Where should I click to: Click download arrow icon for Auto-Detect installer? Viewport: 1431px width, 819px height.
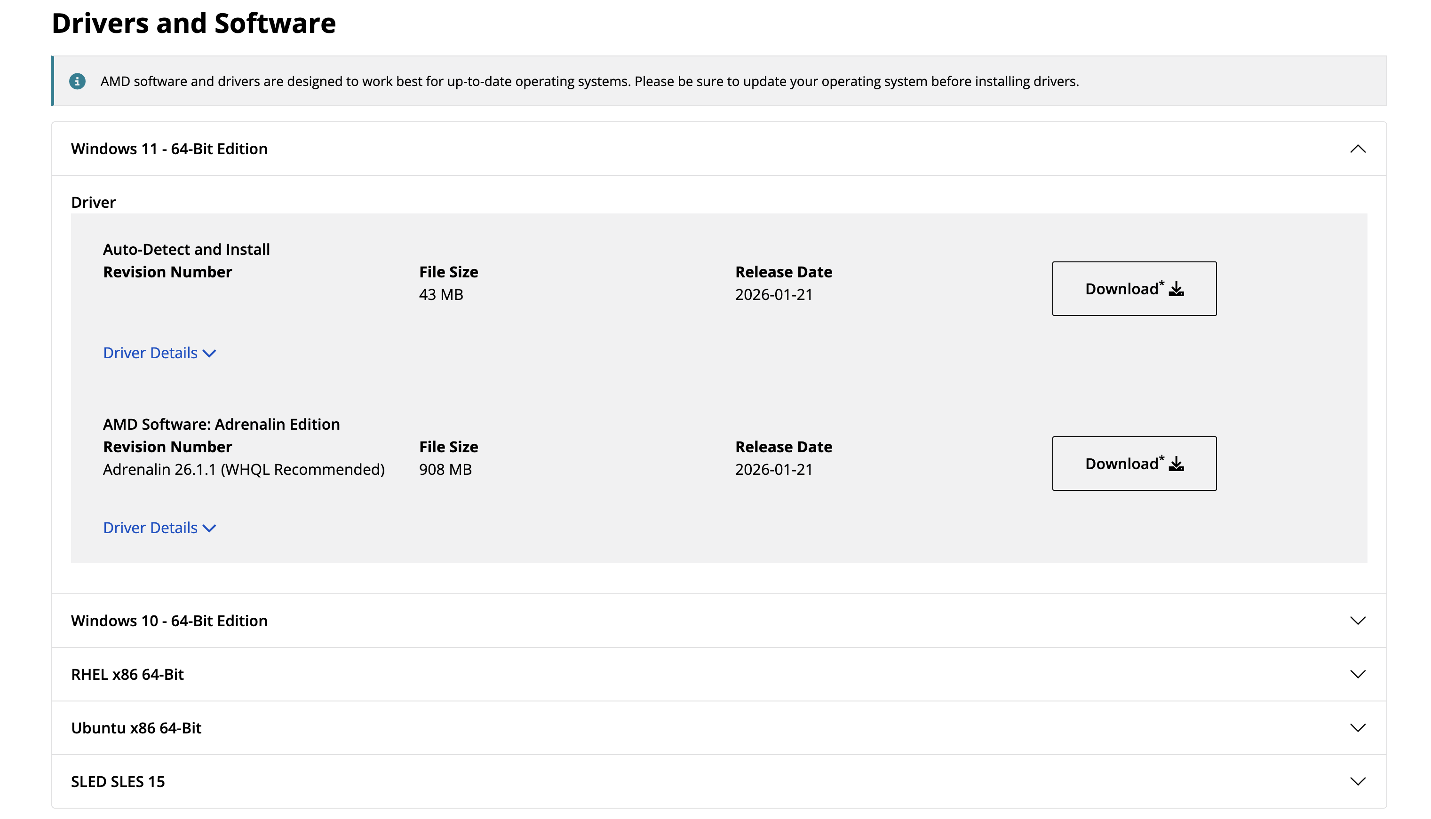pos(1176,289)
